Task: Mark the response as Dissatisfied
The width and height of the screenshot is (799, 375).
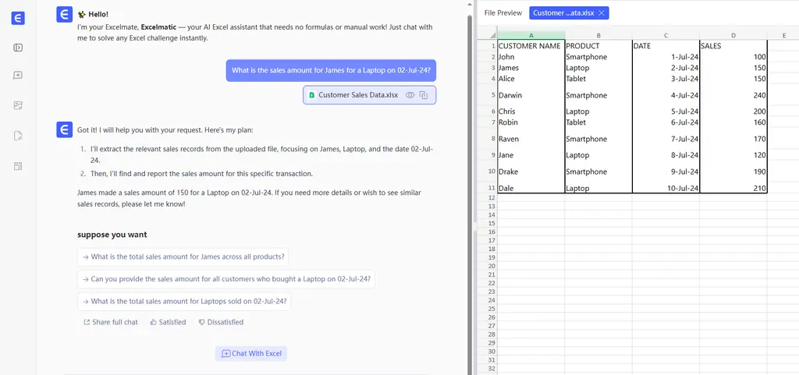Action: pos(221,322)
